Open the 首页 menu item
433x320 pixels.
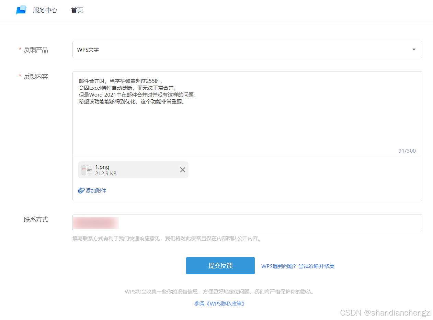click(x=77, y=10)
